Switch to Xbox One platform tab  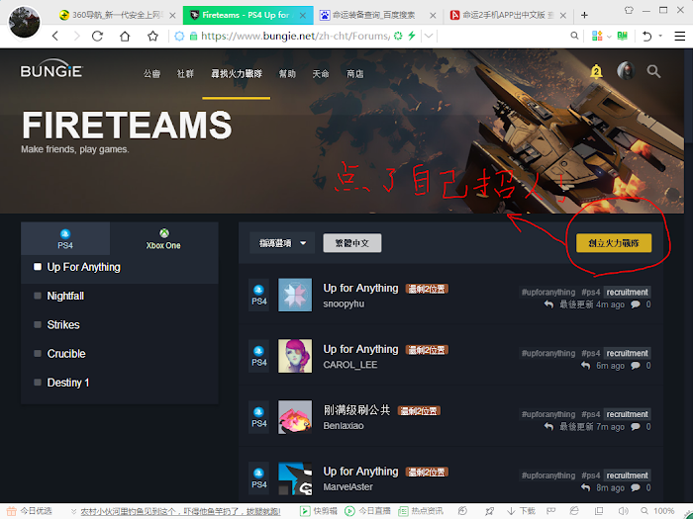[163, 239]
